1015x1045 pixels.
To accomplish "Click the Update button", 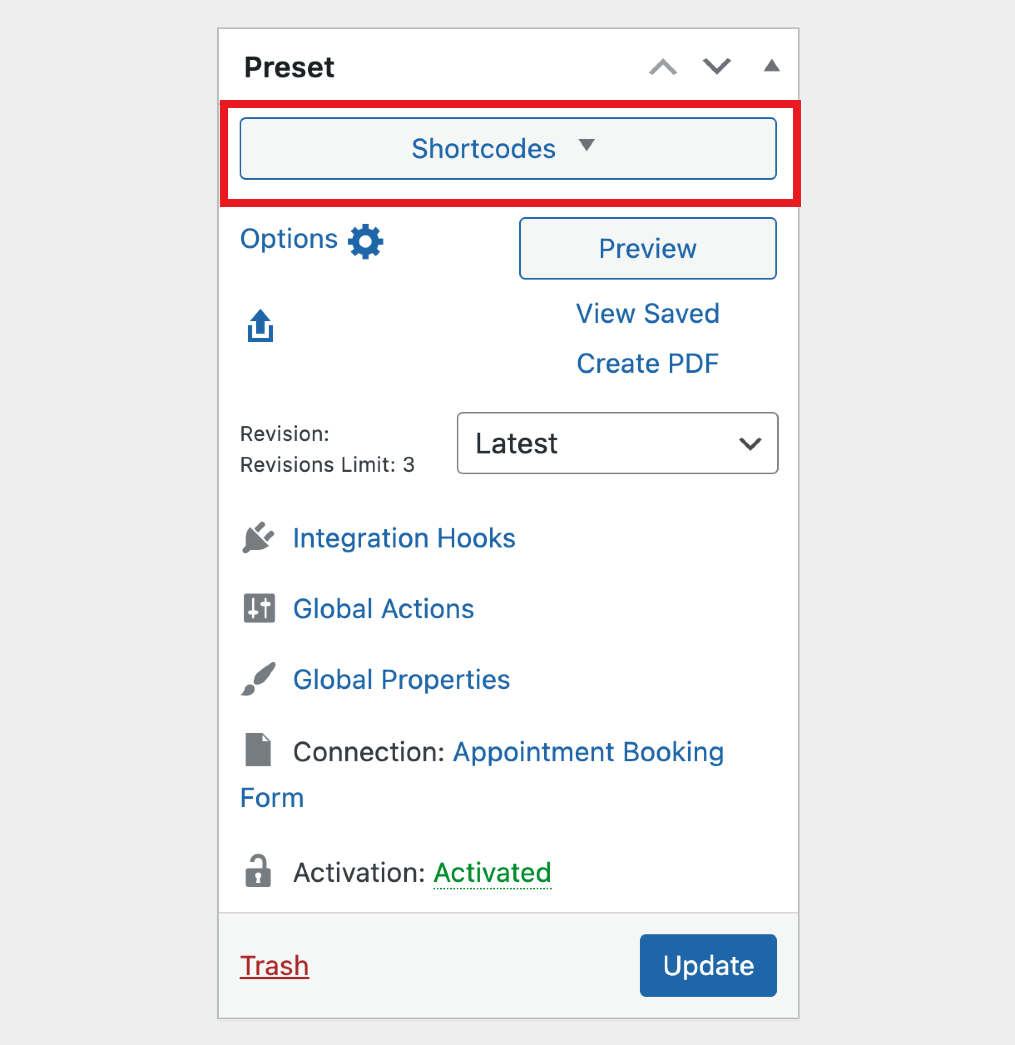I will point(708,965).
